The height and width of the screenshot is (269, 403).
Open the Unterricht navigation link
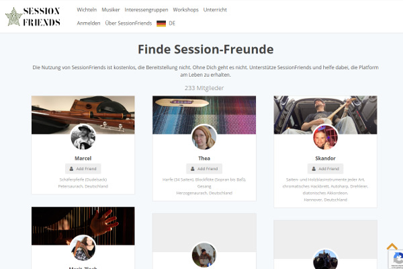click(x=215, y=10)
